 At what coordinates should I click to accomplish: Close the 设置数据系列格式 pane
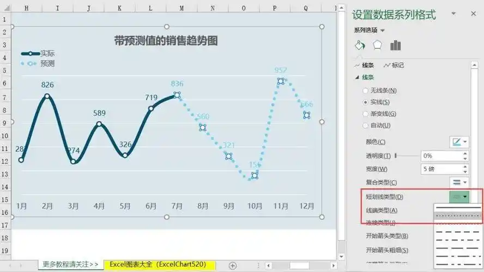474,14
